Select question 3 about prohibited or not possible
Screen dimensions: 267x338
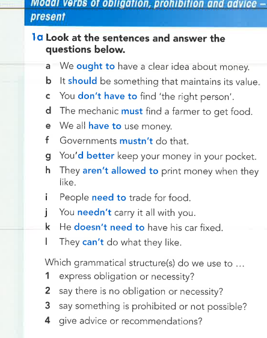point(146,306)
